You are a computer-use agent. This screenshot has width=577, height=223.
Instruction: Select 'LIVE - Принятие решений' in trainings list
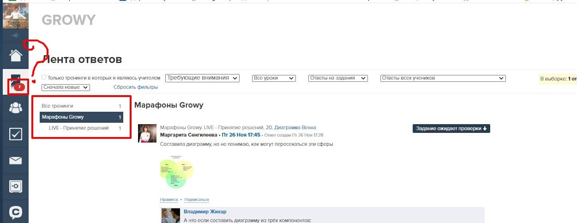point(78,128)
